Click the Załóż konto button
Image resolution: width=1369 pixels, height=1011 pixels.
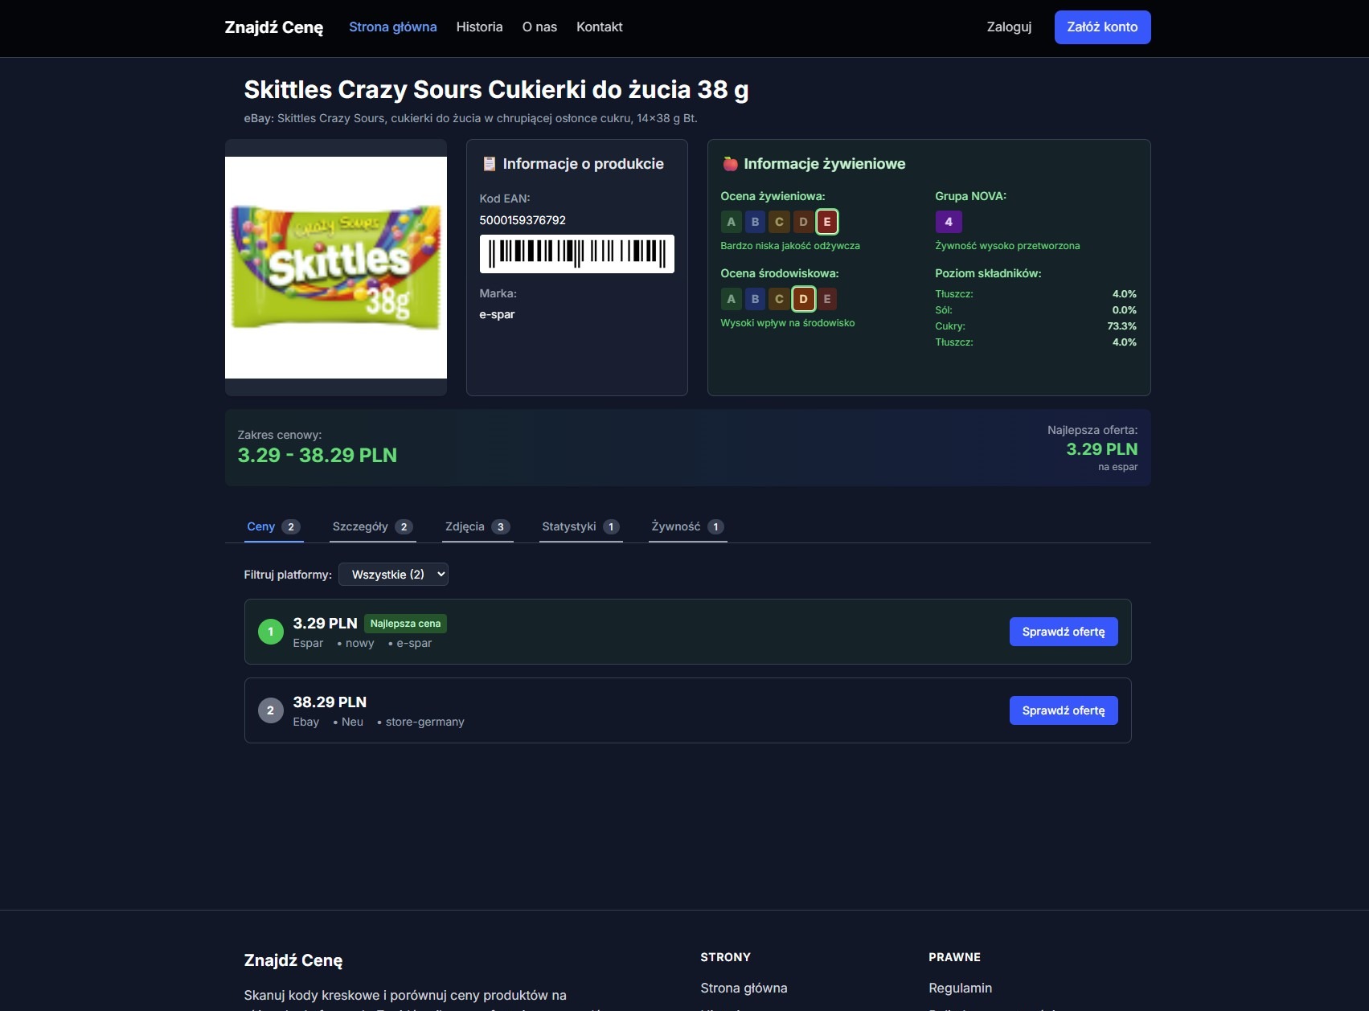tap(1102, 27)
